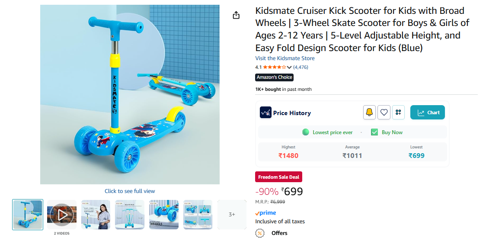Click the share icon beside product image
The height and width of the screenshot is (238, 486).
coord(236,15)
